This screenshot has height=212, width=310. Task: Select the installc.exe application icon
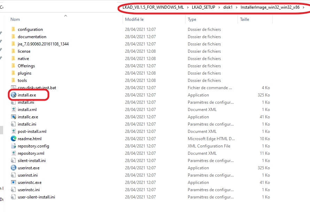pyautogui.click(x=14, y=117)
